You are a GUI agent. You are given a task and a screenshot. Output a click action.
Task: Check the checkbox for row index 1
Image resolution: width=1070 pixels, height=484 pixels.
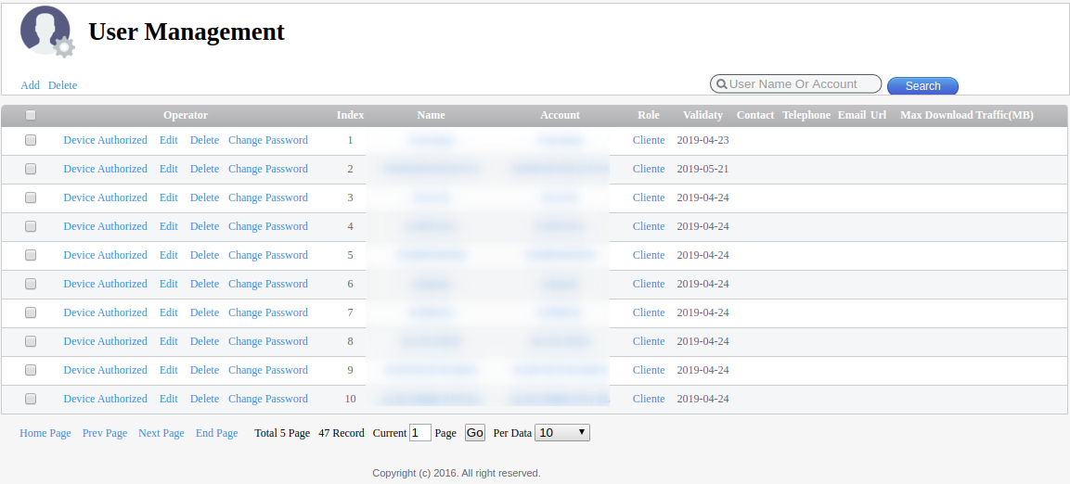point(31,141)
